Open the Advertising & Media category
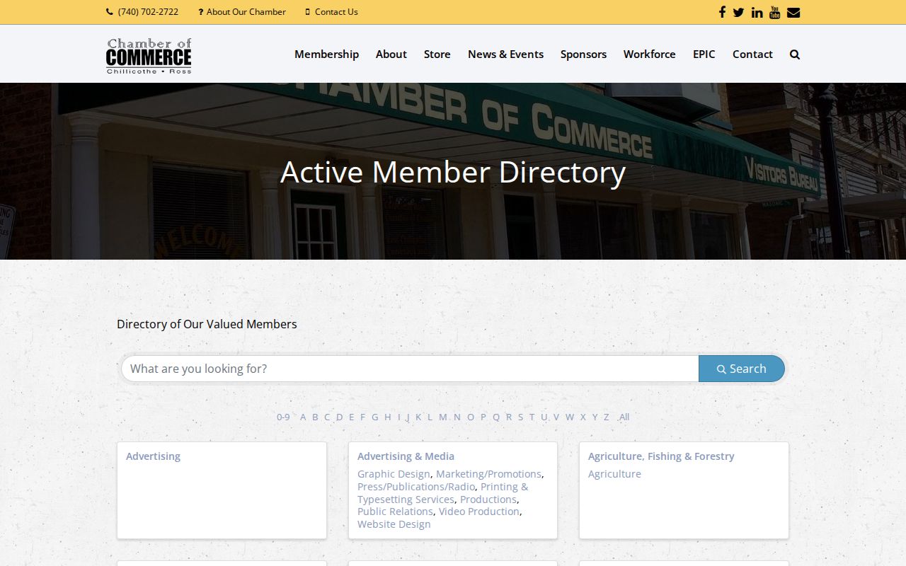Screen dimensions: 906x566 [x=406, y=456]
